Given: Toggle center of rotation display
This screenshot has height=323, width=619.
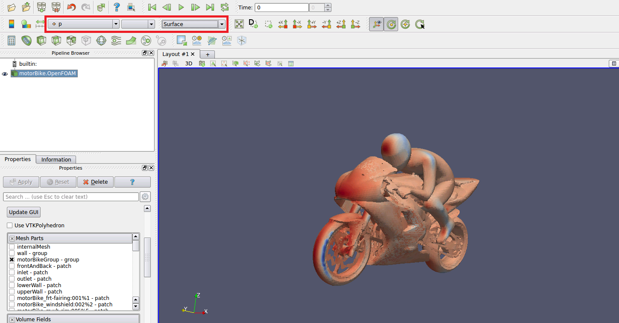Looking at the screenshot, I should point(391,24).
